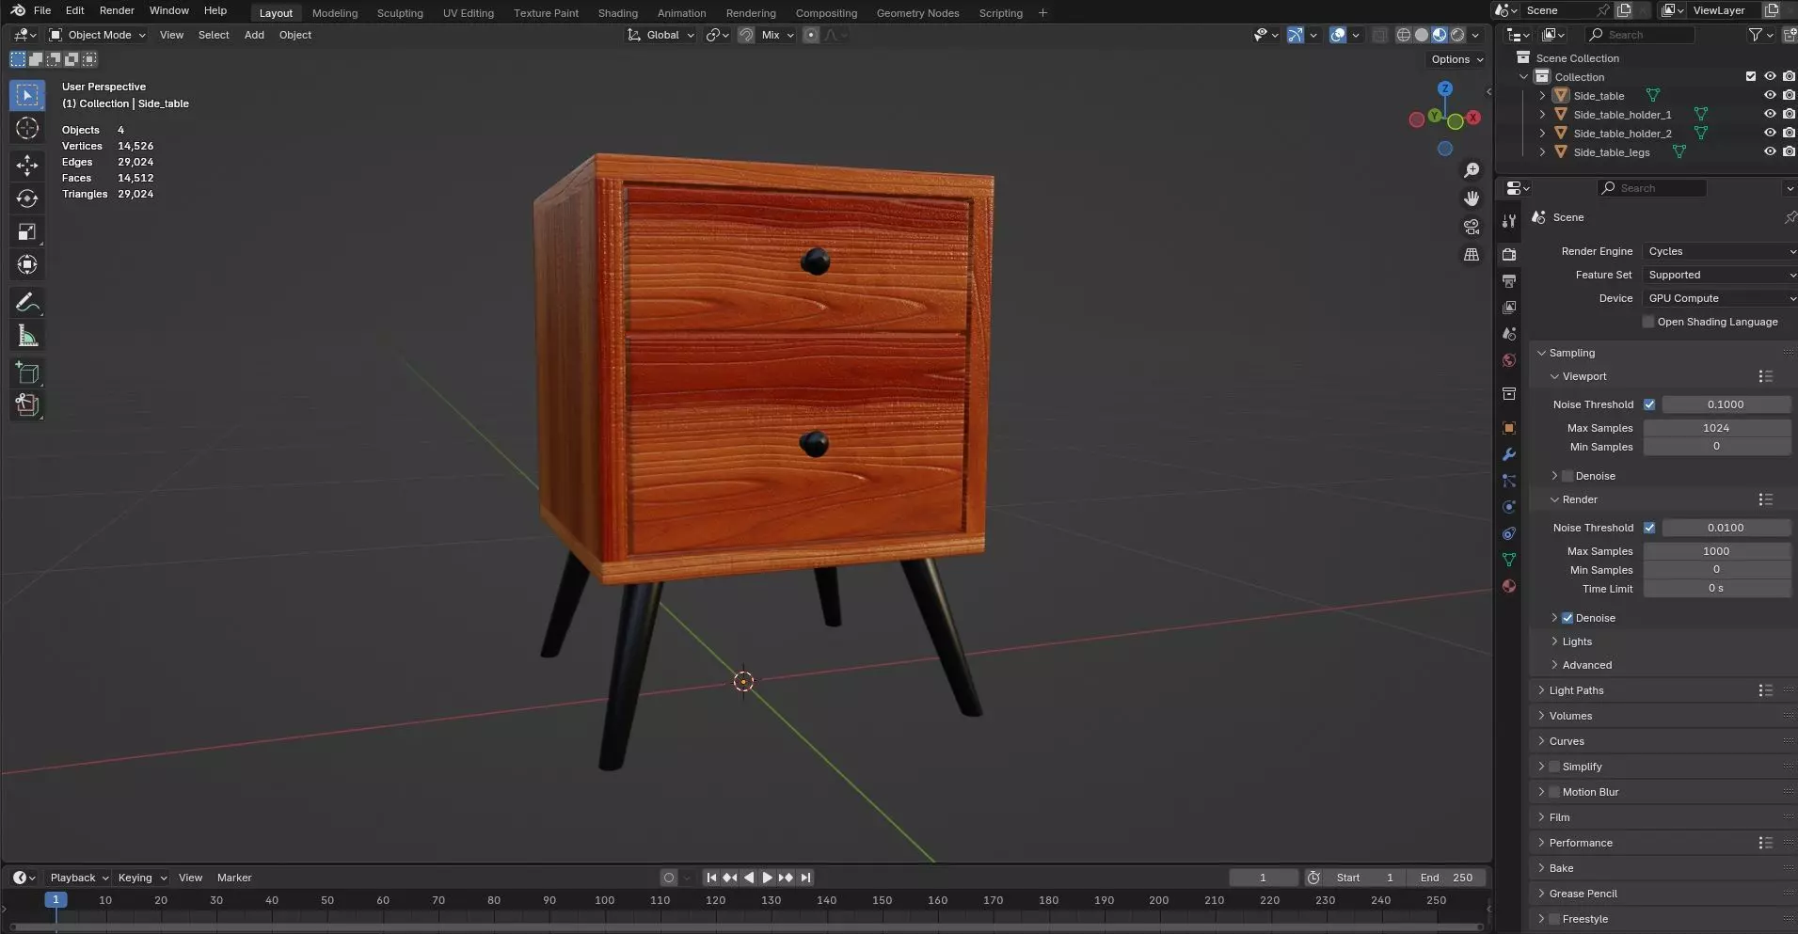Image resolution: width=1798 pixels, height=934 pixels.
Task: Open the Object Data properties tab
Action: 1509,560
